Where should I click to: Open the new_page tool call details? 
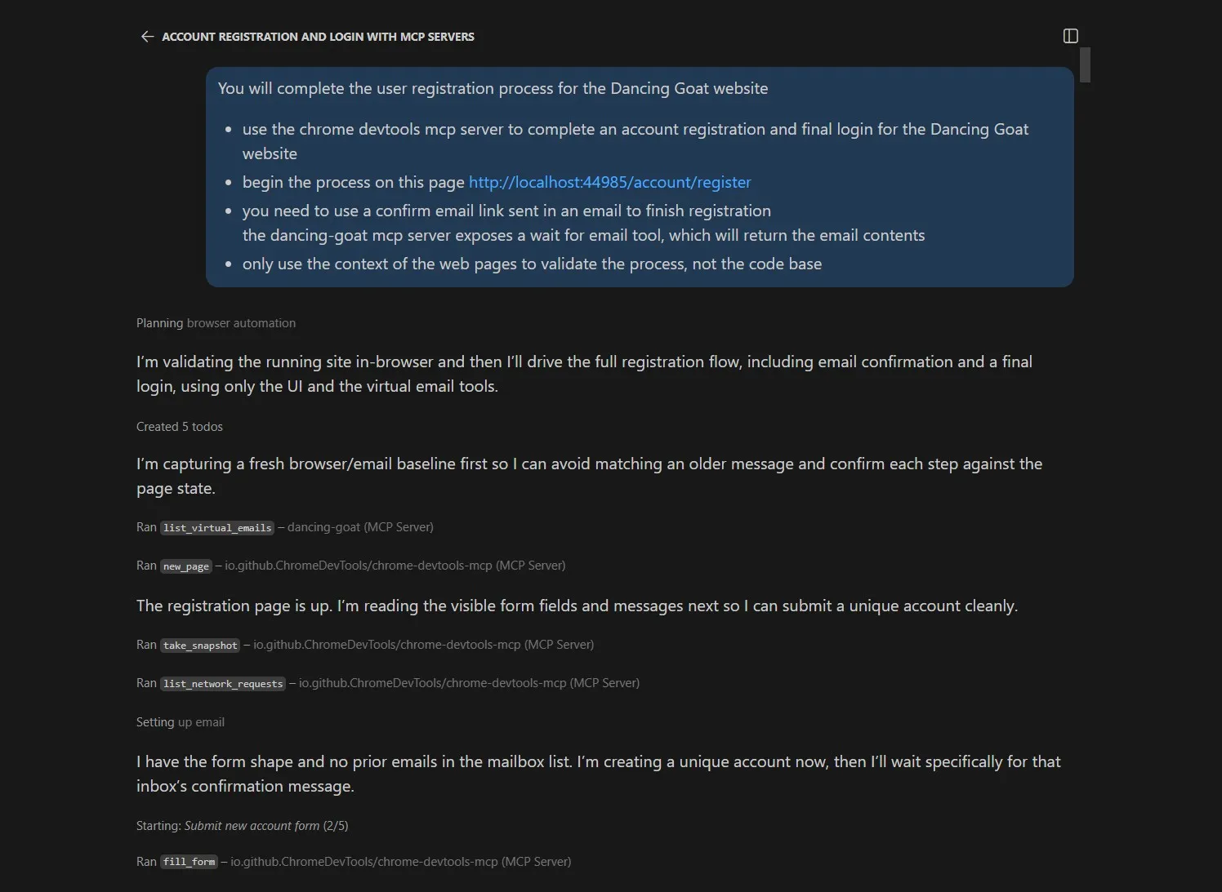point(186,566)
